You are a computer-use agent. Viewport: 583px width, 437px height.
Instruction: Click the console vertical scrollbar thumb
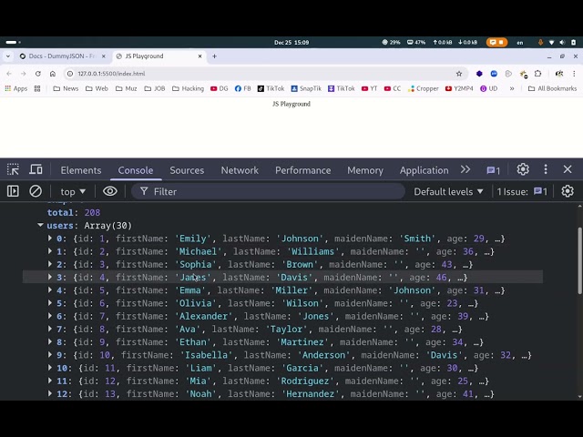[x=580, y=260]
